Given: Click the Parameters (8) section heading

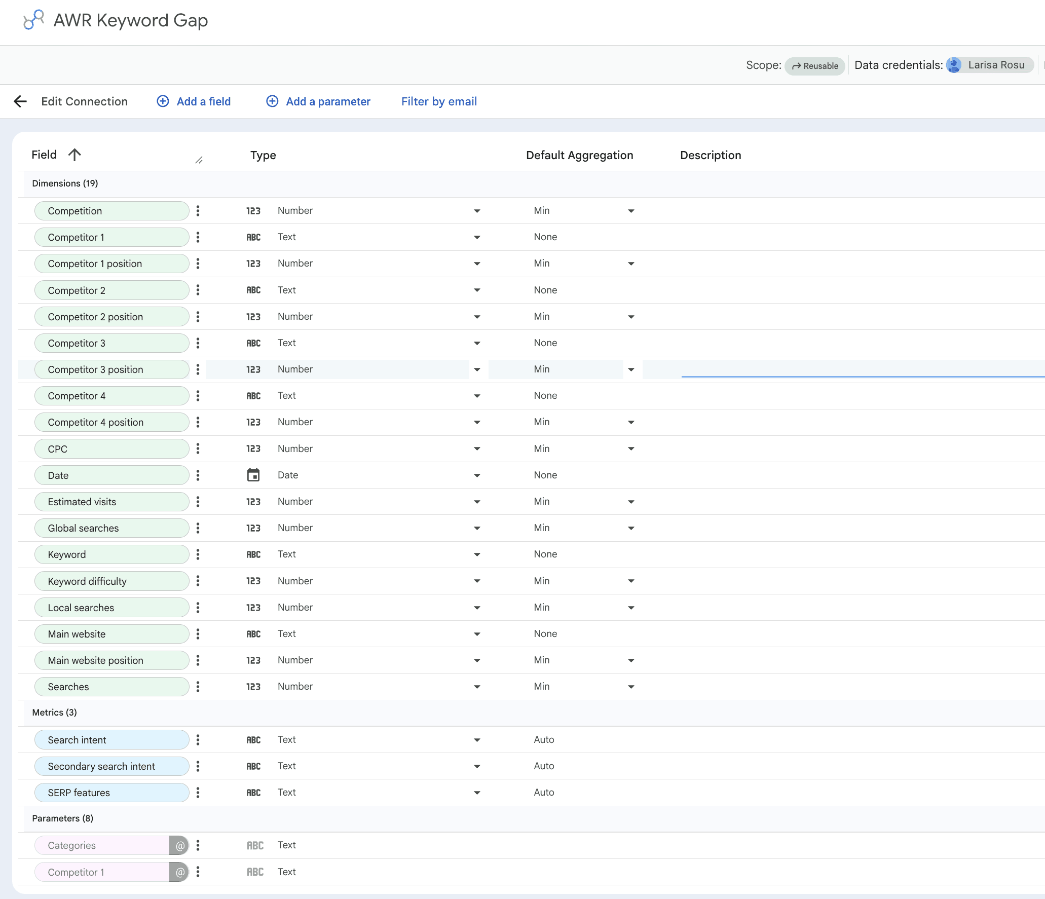Looking at the screenshot, I should [x=62, y=818].
